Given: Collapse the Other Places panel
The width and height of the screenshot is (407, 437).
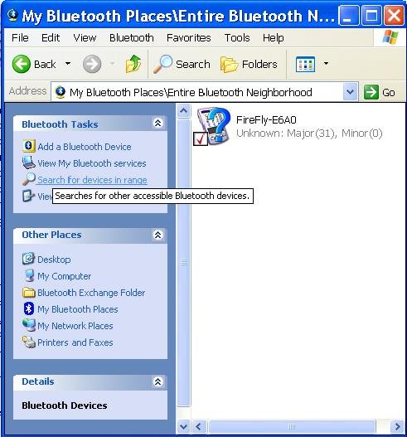Looking at the screenshot, I should [x=157, y=235].
